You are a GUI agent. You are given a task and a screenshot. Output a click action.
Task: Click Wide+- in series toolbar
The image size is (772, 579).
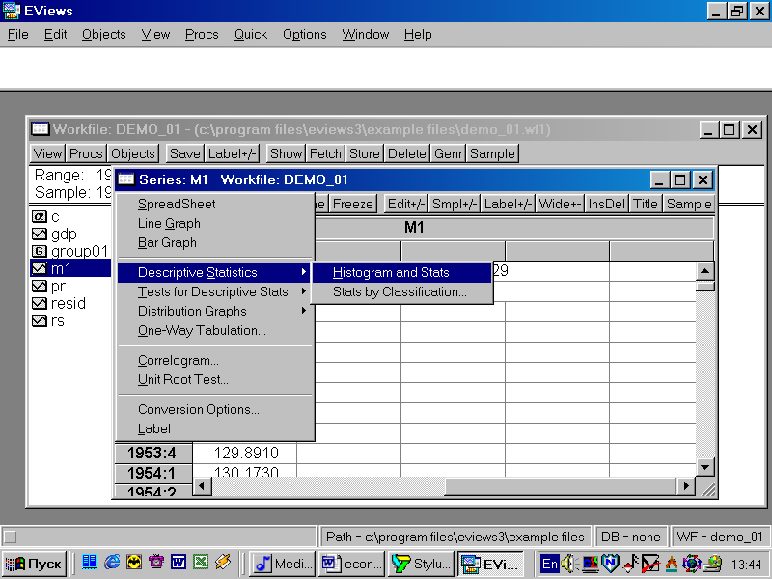point(560,204)
